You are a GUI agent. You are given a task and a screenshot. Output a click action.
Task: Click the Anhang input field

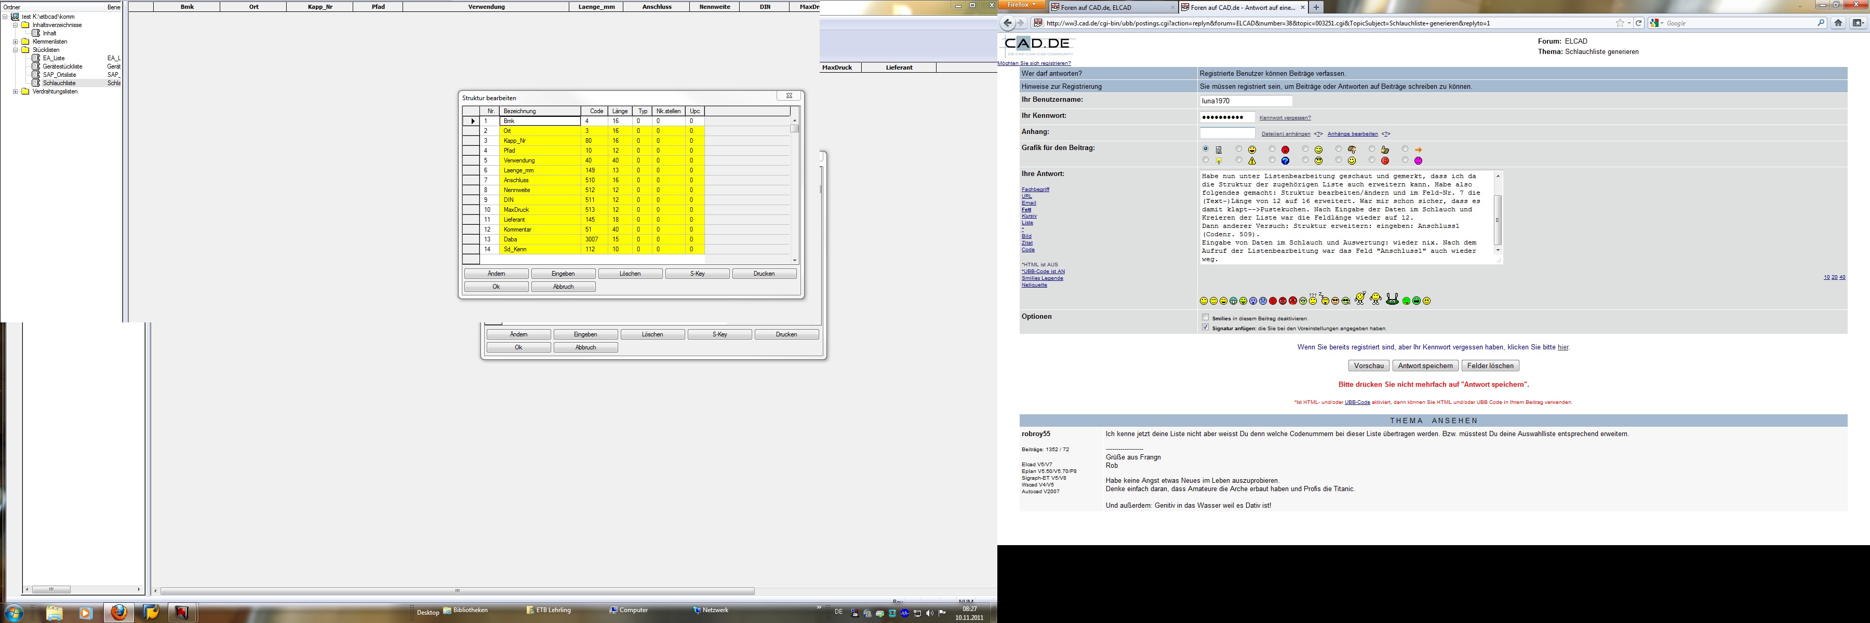coord(1227,133)
